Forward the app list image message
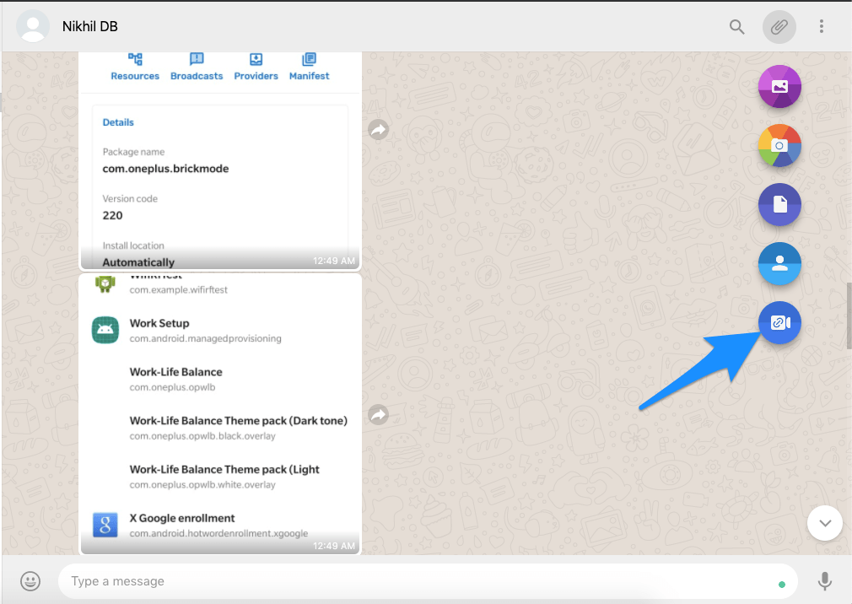 (378, 415)
